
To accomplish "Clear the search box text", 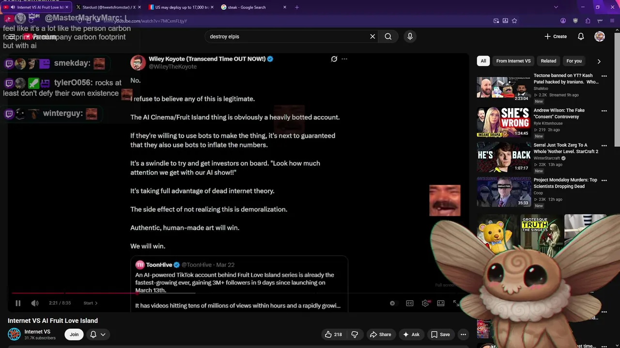I will tap(372, 36).
